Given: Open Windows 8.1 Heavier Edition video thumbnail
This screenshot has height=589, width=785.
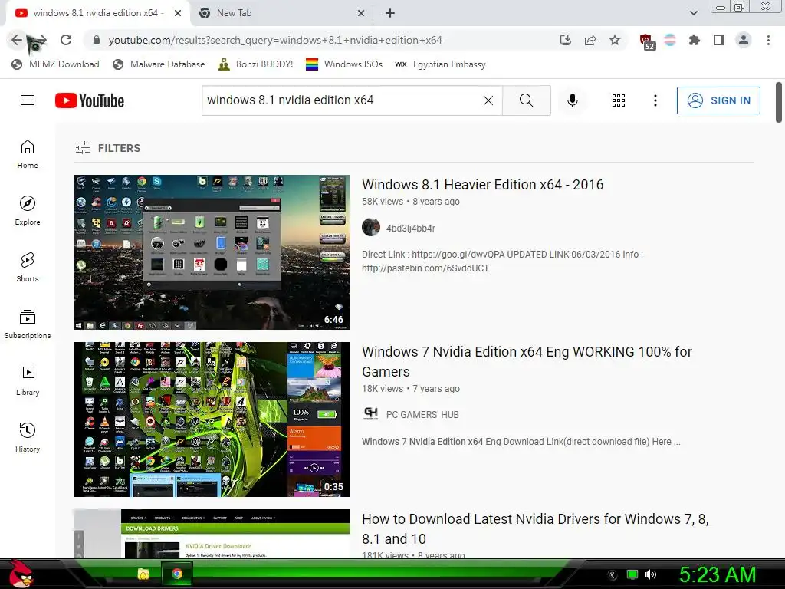Looking at the screenshot, I should pos(212,252).
